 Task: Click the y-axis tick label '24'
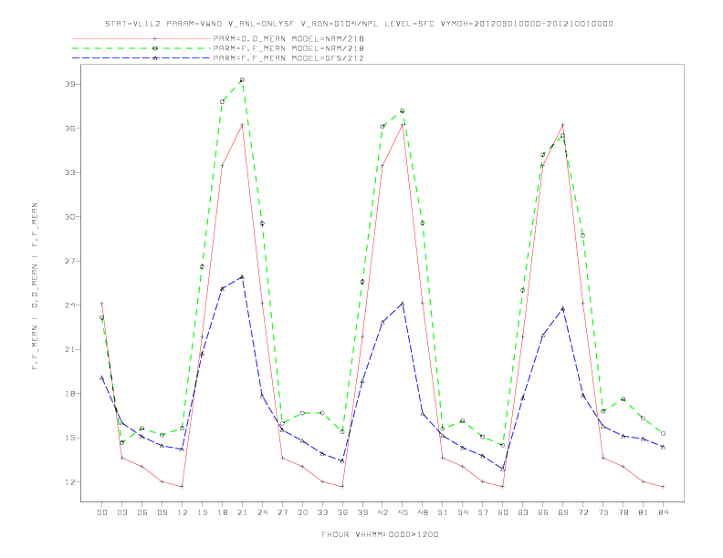[x=70, y=305]
